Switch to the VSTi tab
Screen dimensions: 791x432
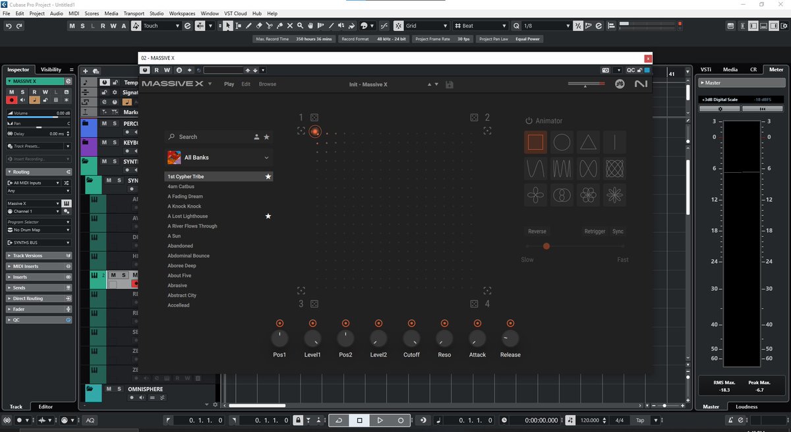point(706,69)
